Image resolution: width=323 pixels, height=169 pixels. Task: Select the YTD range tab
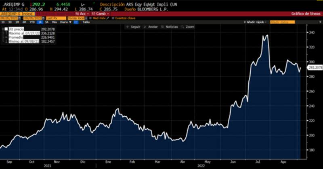coord(31,23)
